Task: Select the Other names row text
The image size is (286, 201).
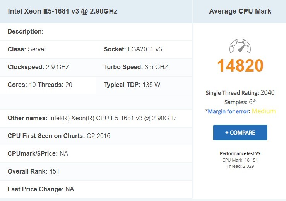Action: coord(92,118)
